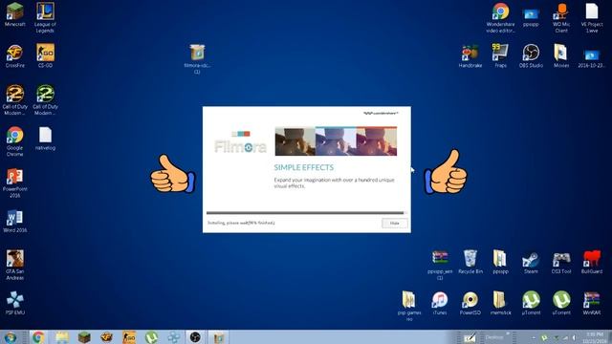
Task: Click CS-GO icon in the taskbar
Action: [x=129, y=337]
